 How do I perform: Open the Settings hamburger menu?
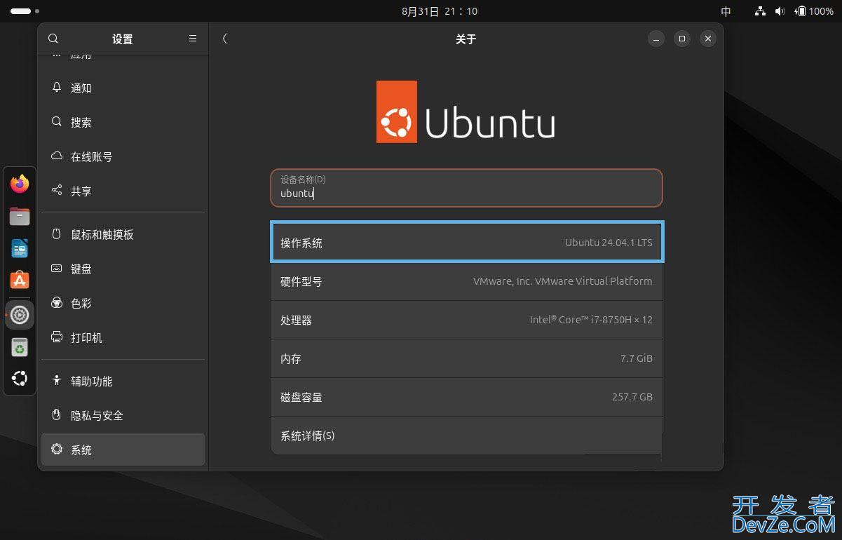point(193,39)
